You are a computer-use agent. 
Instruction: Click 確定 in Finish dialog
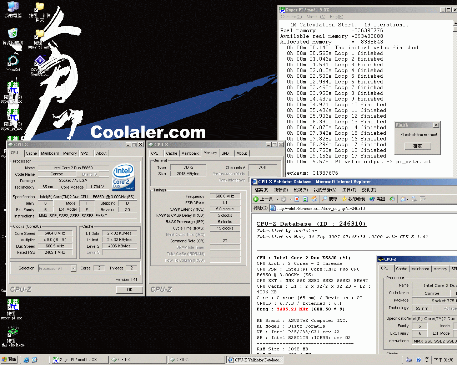point(417,146)
